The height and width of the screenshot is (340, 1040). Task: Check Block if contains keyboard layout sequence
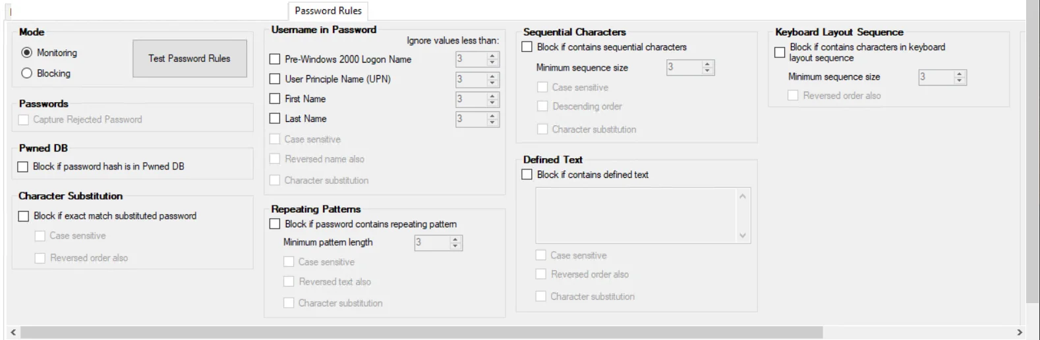780,52
